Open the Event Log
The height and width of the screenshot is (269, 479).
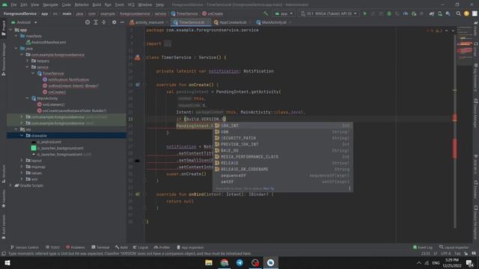point(423,247)
